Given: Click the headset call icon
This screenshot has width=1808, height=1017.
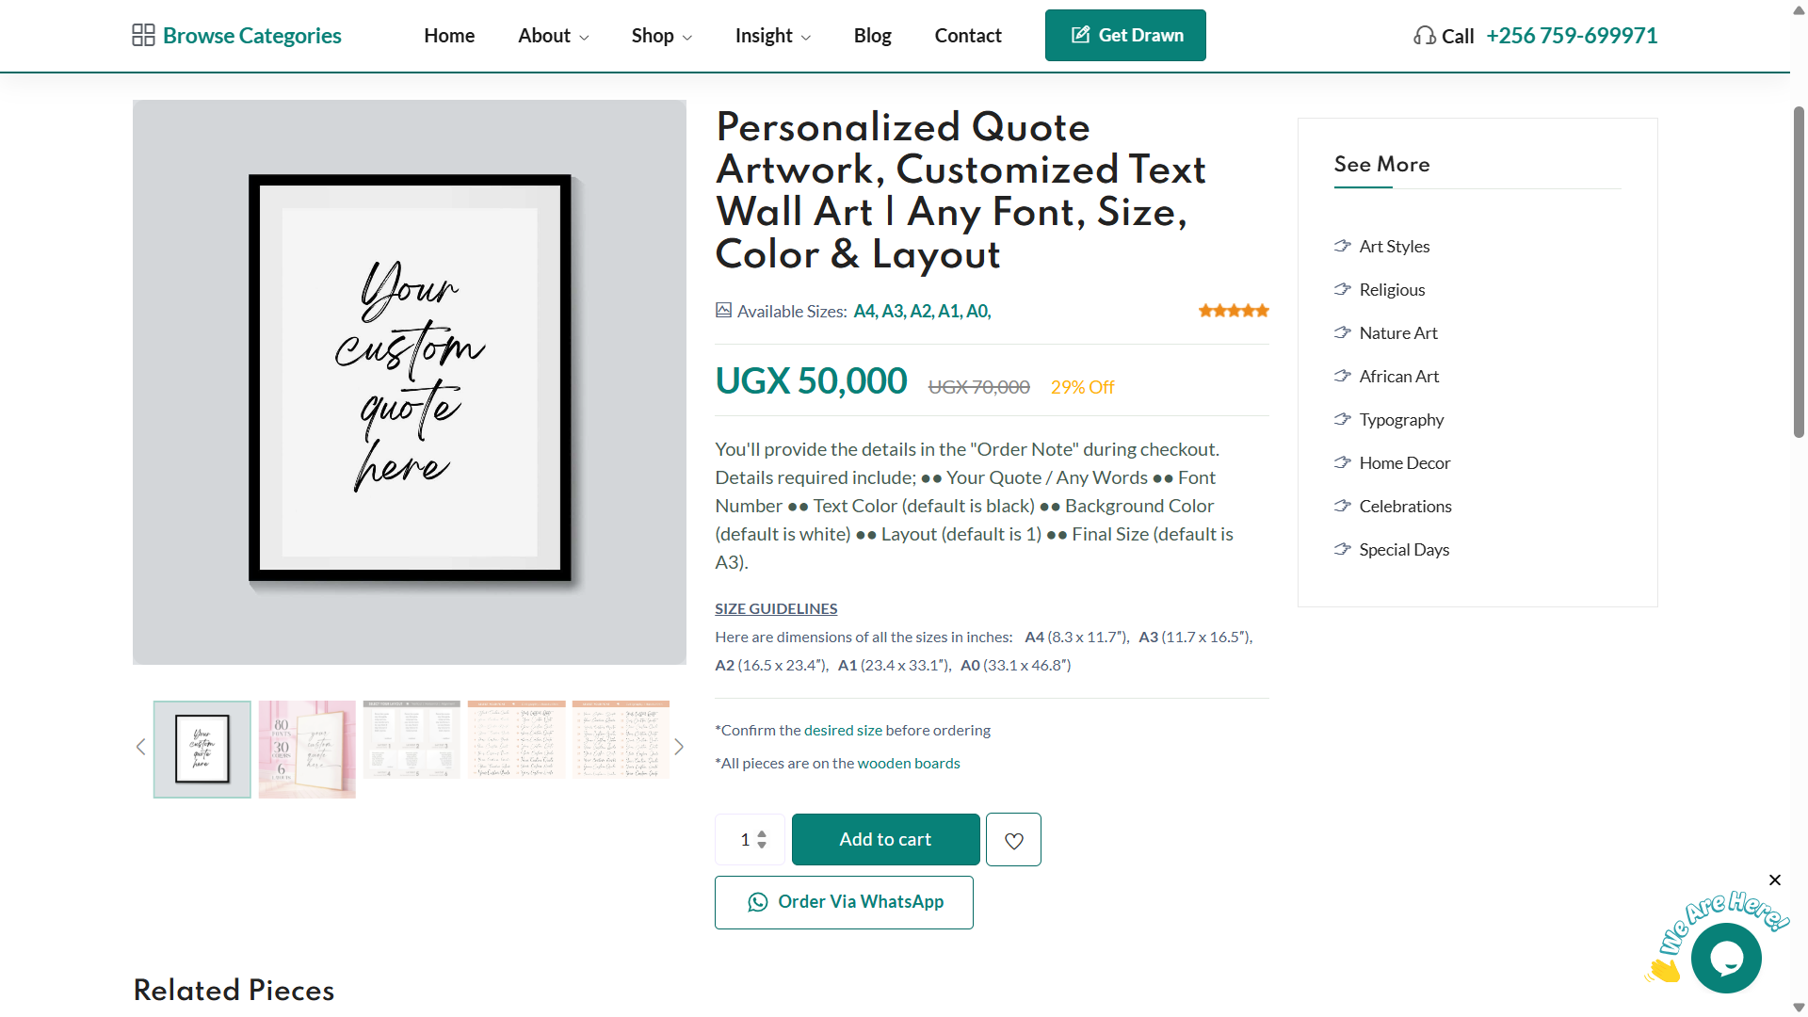Looking at the screenshot, I should pos(1424,36).
